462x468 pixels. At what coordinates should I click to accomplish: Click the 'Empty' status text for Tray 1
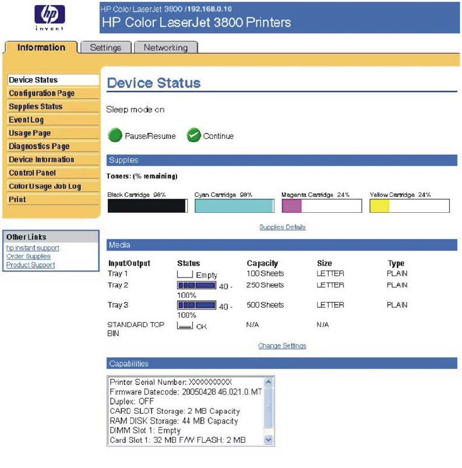click(x=206, y=275)
